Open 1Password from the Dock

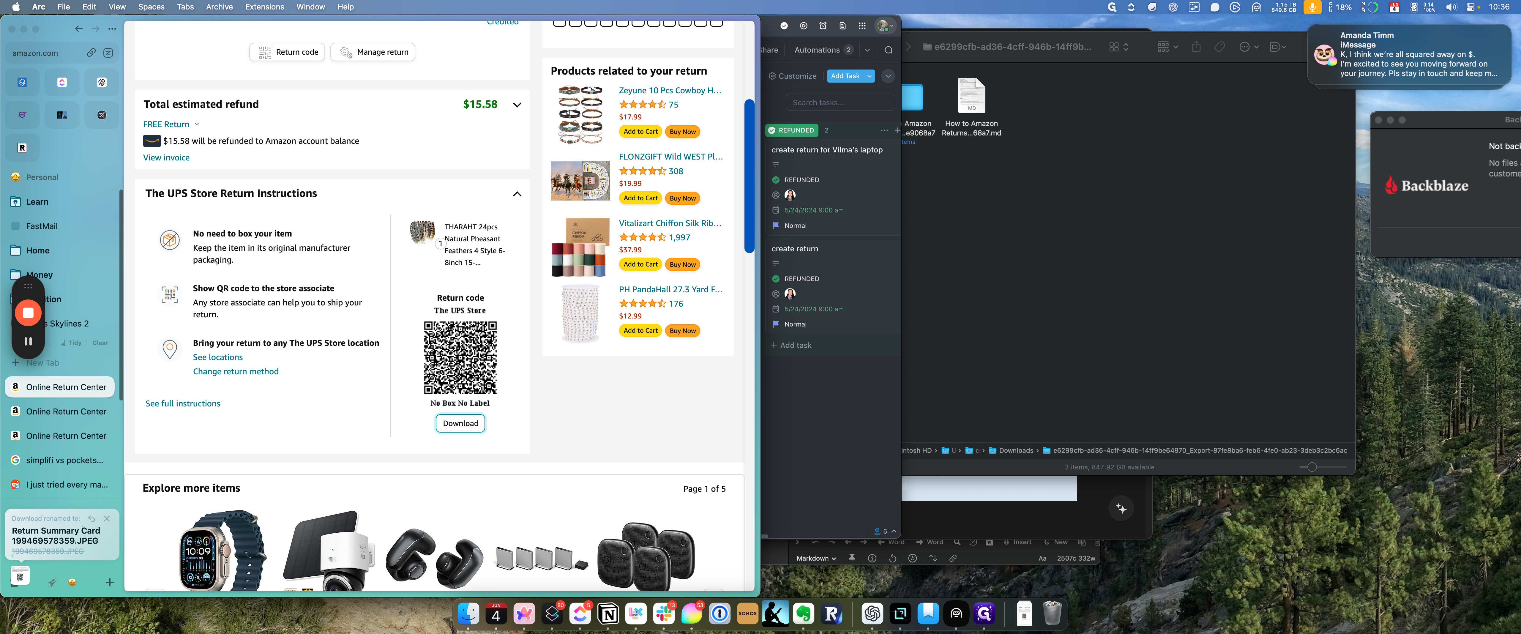tap(719, 614)
